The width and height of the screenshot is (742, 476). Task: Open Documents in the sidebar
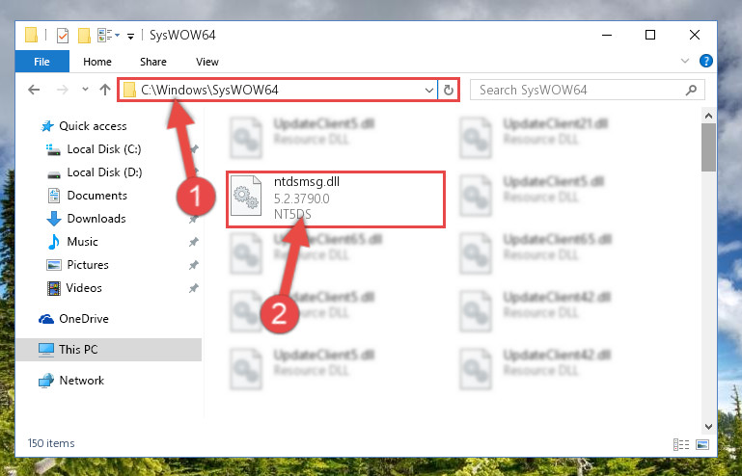pos(97,196)
